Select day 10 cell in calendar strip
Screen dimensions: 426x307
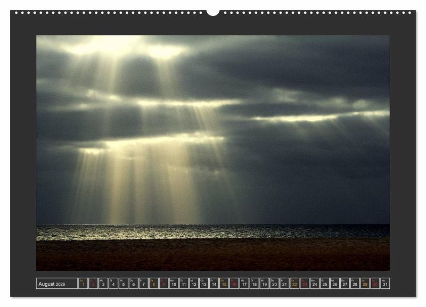point(174,283)
